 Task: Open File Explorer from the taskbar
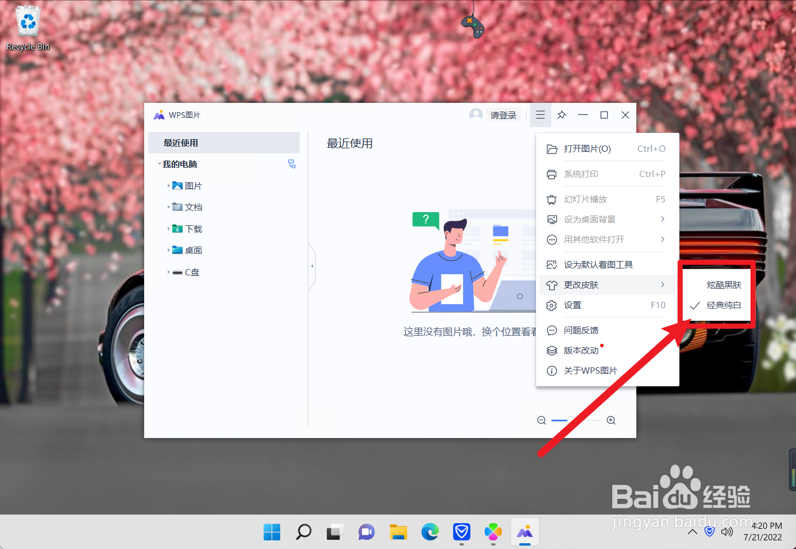point(398,532)
